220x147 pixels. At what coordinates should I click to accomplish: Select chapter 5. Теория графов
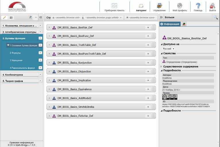pyautogui.click(x=13, y=81)
